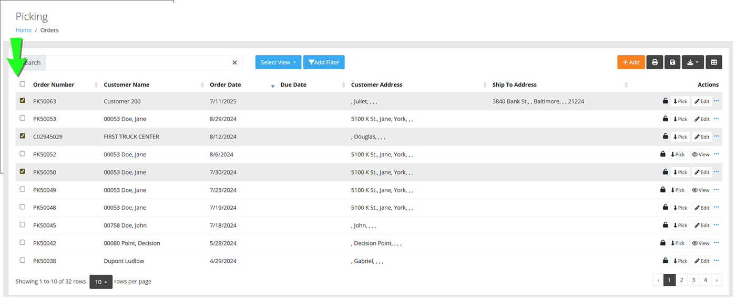Click the table columns layout icon button

tap(714, 62)
